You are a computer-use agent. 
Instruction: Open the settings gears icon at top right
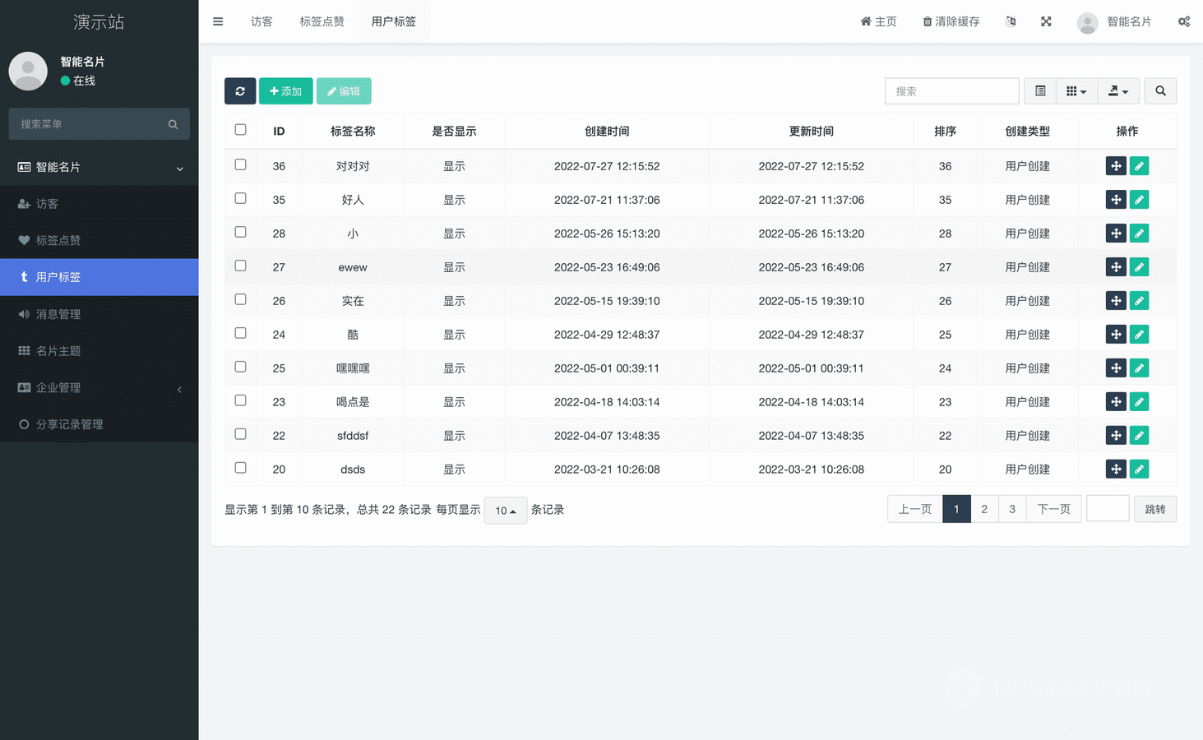[1183, 21]
